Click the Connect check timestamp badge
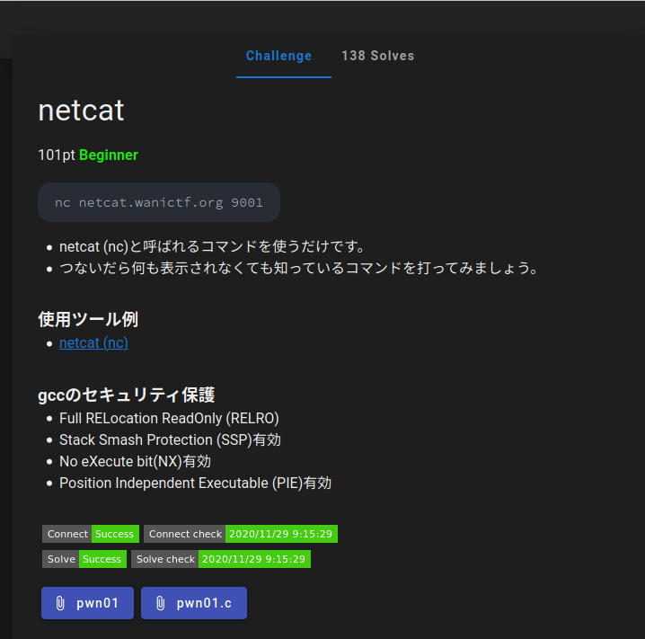Viewport: 645px width, 639px height. (241, 534)
